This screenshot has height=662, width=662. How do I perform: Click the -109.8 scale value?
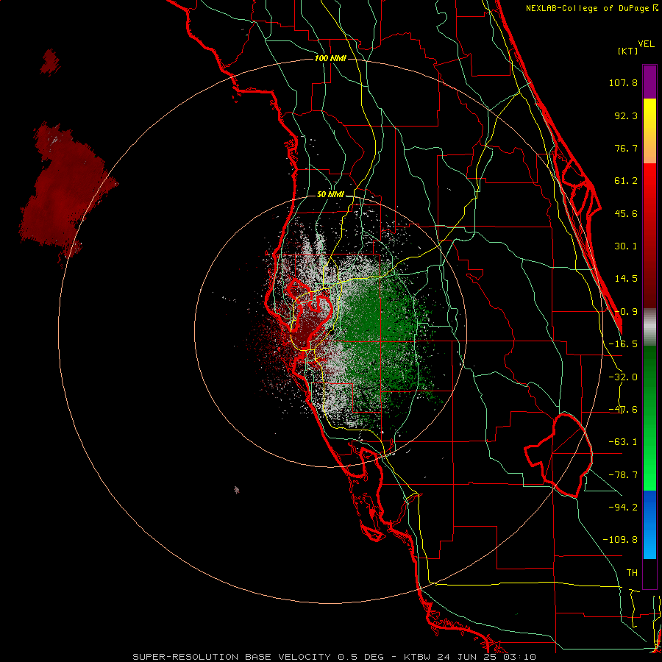pyautogui.click(x=620, y=540)
